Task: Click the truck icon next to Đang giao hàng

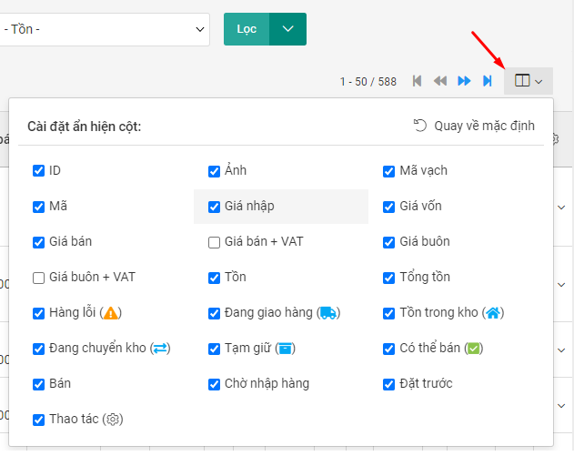Action: tap(328, 313)
